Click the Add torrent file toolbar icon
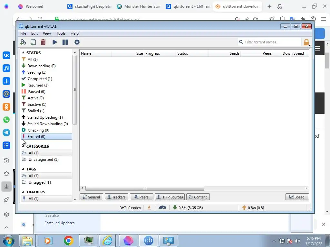This screenshot has width=330, height=247. coord(33,42)
